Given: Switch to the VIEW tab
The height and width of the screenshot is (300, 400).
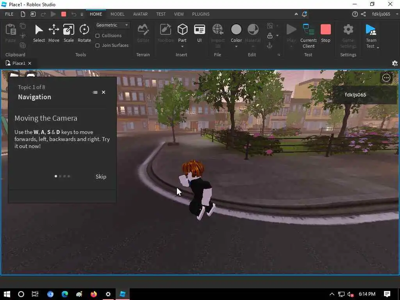Looking at the screenshot, I should [179, 14].
